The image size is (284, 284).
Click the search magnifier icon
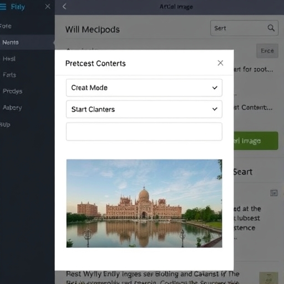pos(271,28)
